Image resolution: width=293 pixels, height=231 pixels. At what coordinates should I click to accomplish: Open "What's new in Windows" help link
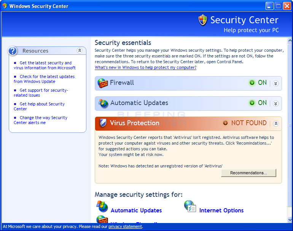tap(146, 67)
